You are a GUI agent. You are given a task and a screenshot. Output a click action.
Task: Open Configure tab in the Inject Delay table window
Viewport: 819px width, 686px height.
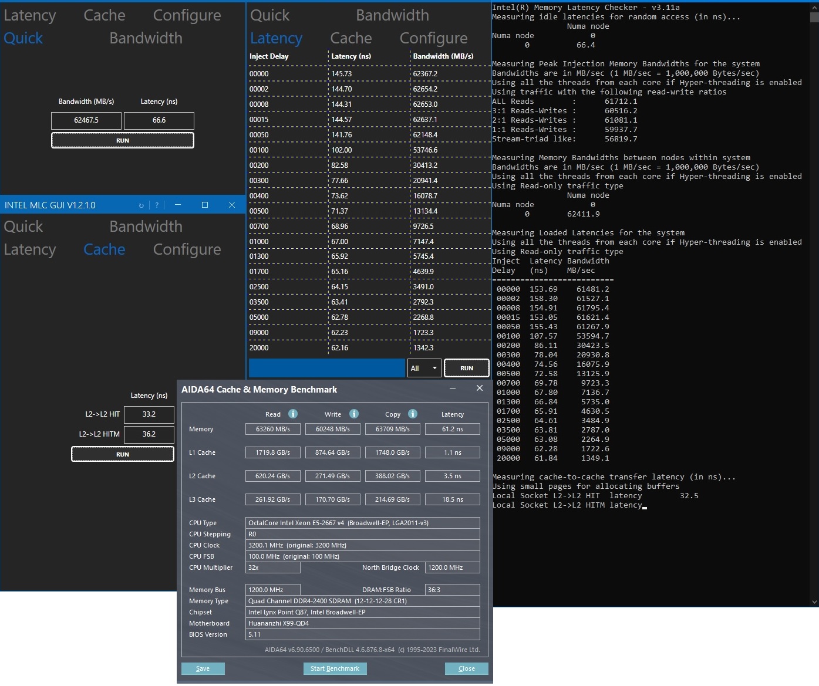(434, 38)
